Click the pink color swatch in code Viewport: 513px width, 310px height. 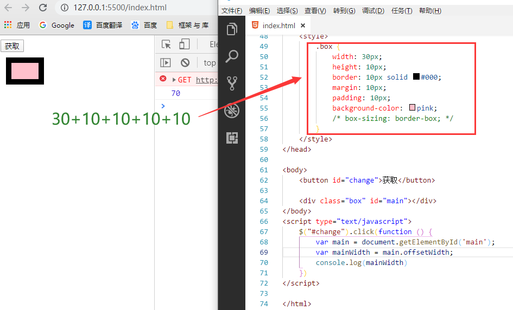[412, 107]
